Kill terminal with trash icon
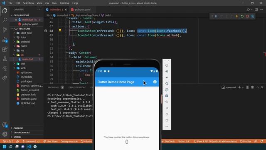The height and width of the screenshot is (150, 266). [252, 87]
